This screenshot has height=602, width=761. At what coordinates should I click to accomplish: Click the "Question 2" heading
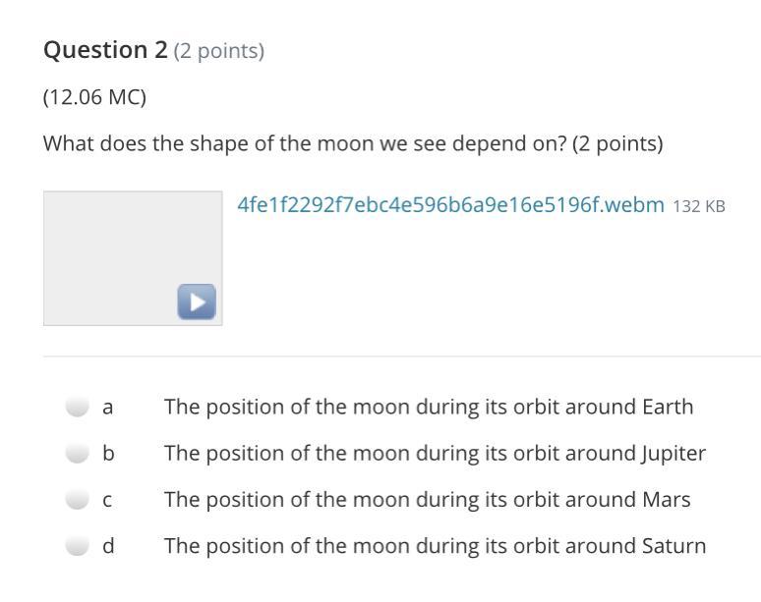click(105, 50)
